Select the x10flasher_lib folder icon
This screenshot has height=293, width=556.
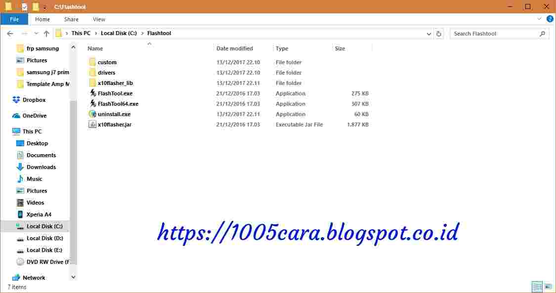click(92, 83)
